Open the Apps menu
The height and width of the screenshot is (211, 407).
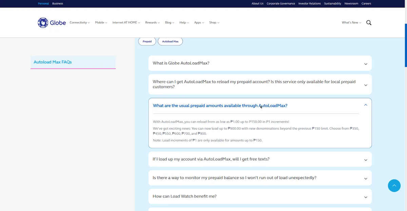coord(199,23)
